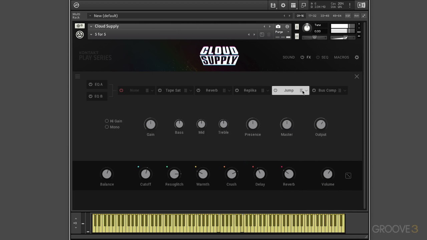427x240 pixels.
Task: Open Reverb effect slot dropdown
Action: coord(229,90)
